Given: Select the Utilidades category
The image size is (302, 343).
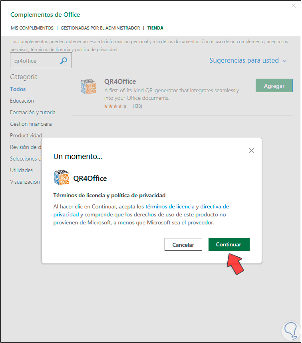Looking at the screenshot, I should [x=22, y=170].
